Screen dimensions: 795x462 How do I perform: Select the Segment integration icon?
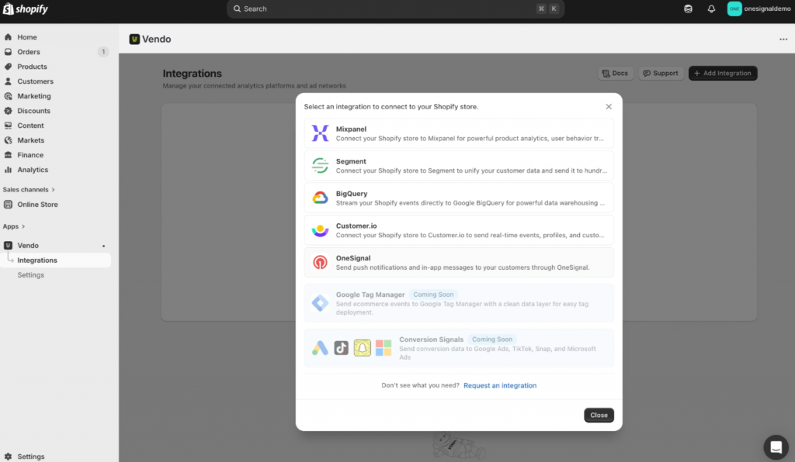320,165
